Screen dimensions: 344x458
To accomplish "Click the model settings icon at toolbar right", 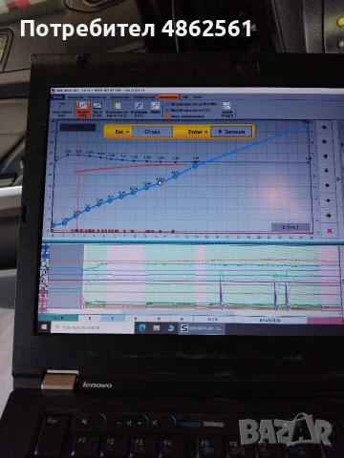I will click(226, 110).
